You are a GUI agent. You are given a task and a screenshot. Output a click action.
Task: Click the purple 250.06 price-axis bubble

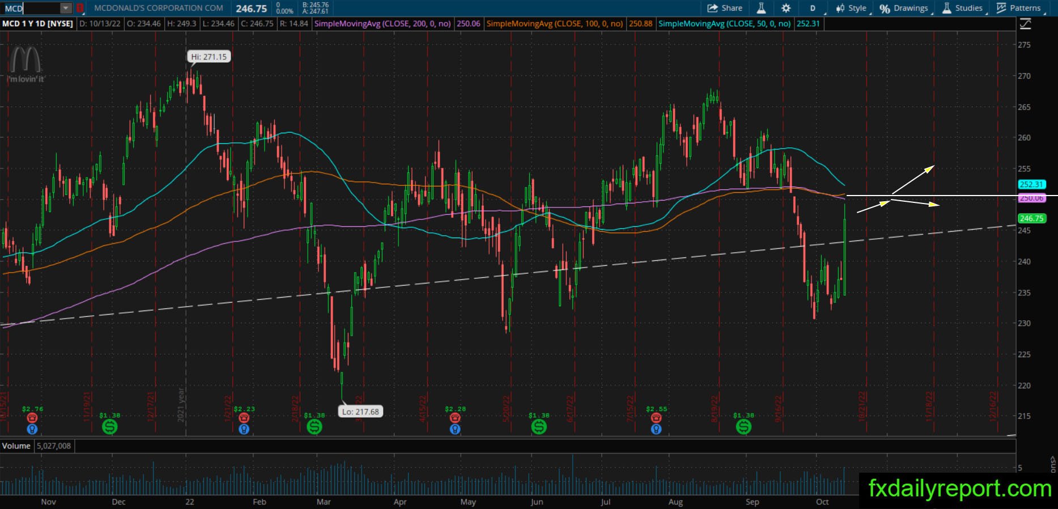click(1031, 198)
